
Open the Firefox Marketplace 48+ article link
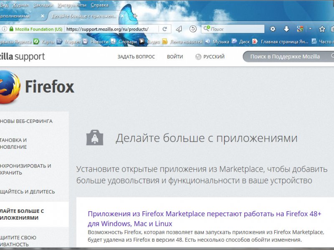[205, 218]
